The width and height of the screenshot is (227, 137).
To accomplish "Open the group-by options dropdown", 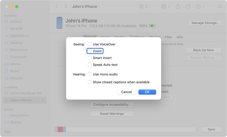I will coord(165,6).
